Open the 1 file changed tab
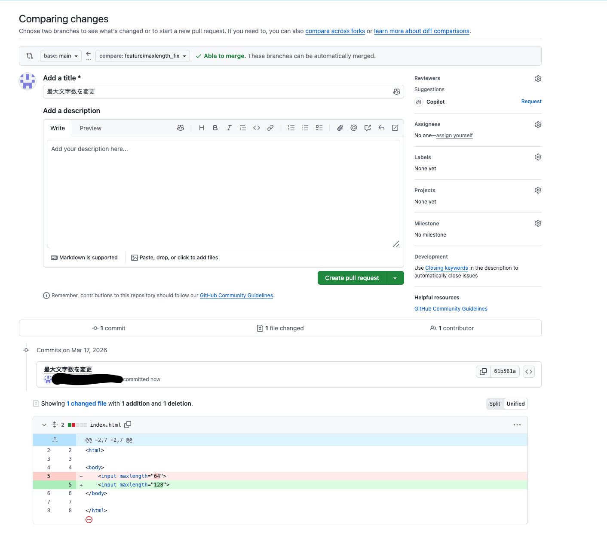Image resolution: width=607 pixels, height=548 pixels. pos(280,328)
